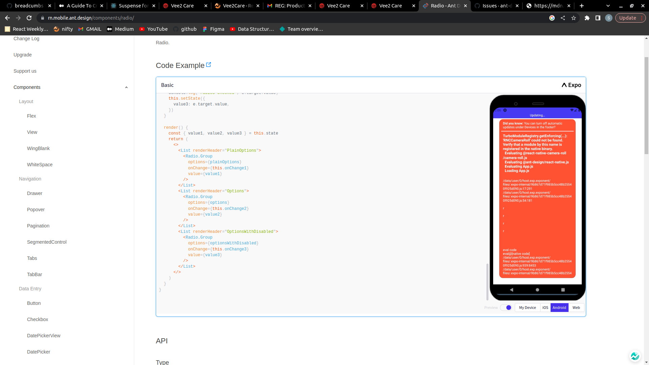The height and width of the screenshot is (365, 649).
Task: Switch to the REG: Product browser tab
Action: point(287,6)
